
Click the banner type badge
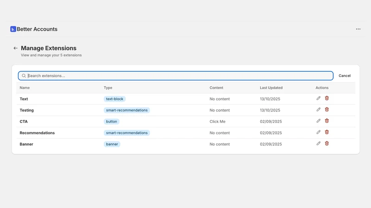tap(112, 144)
